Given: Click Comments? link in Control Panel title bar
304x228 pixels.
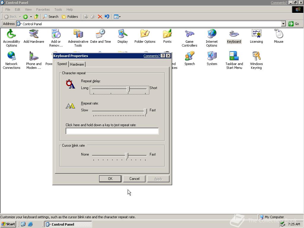Looking at the screenshot, I should coord(279,3).
